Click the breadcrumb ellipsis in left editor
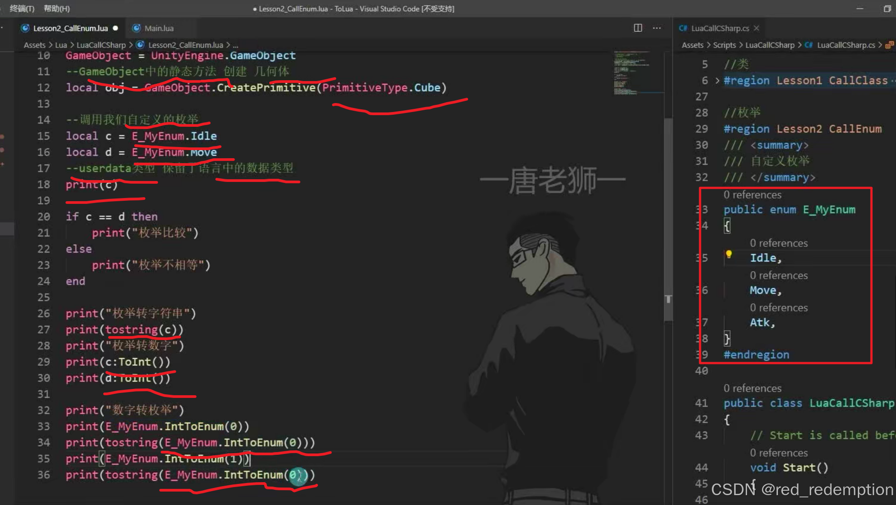 pyautogui.click(x=236, y=45)
